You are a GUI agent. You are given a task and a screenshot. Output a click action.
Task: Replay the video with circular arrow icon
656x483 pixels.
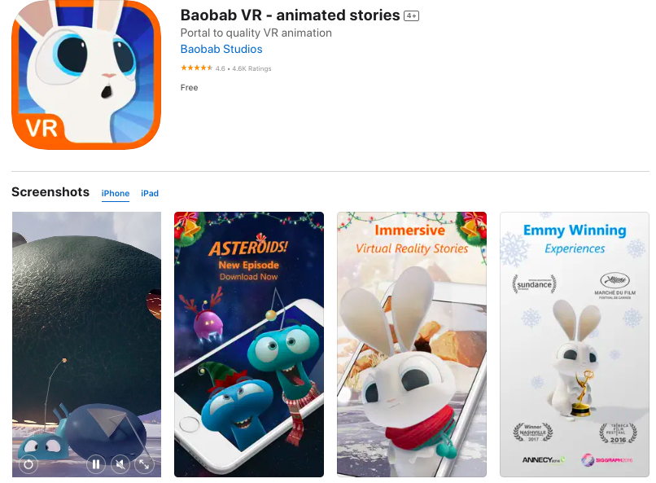pos(28,464)
